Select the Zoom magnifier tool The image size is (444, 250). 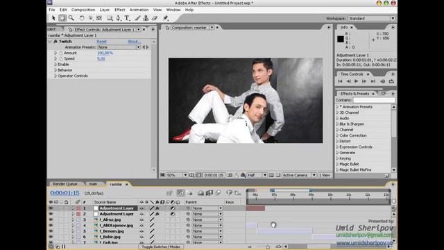pyautogui.click(x=71, y=18)
